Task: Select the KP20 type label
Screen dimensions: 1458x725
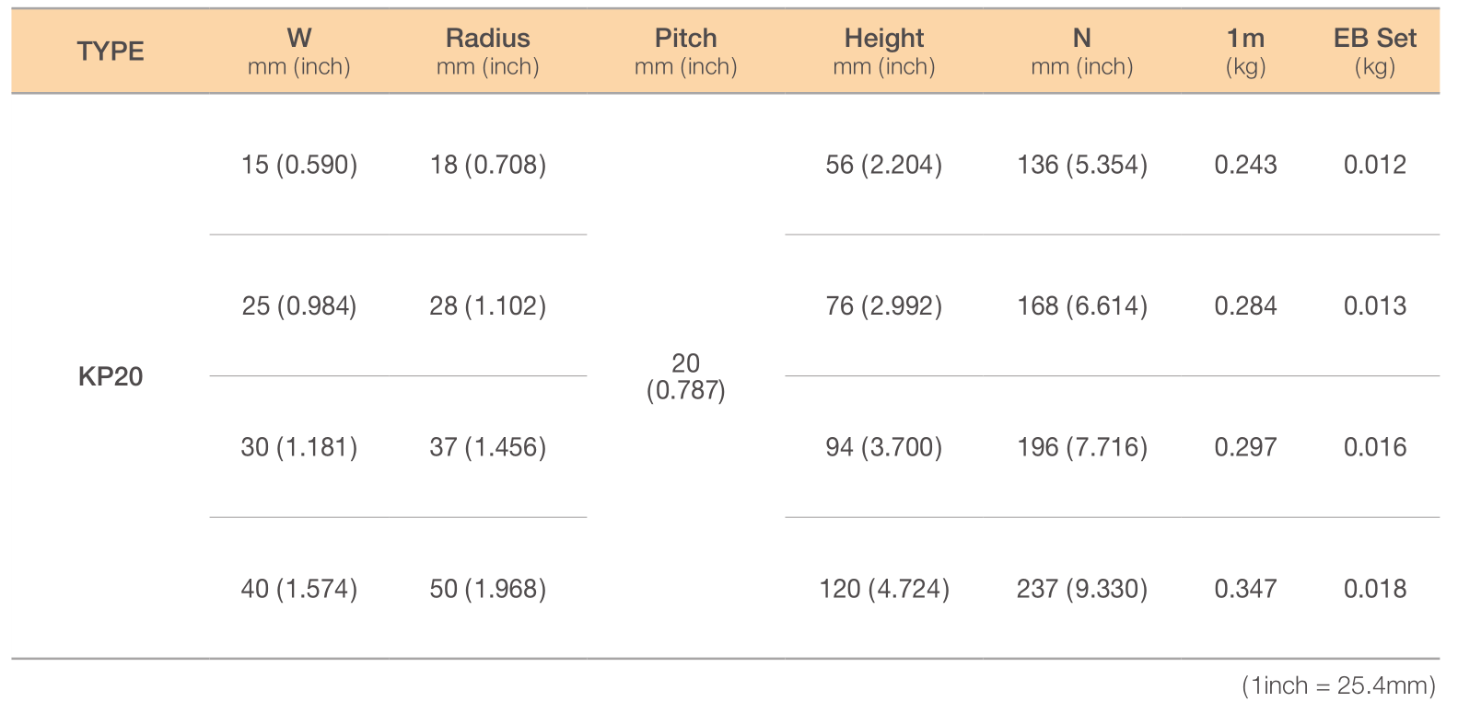Action: pos(111,376)
